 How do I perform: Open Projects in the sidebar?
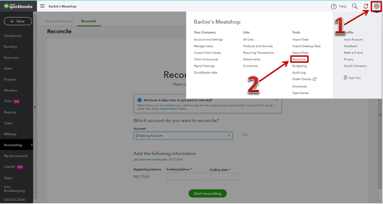pyautogui.click(x=10, y=79)
